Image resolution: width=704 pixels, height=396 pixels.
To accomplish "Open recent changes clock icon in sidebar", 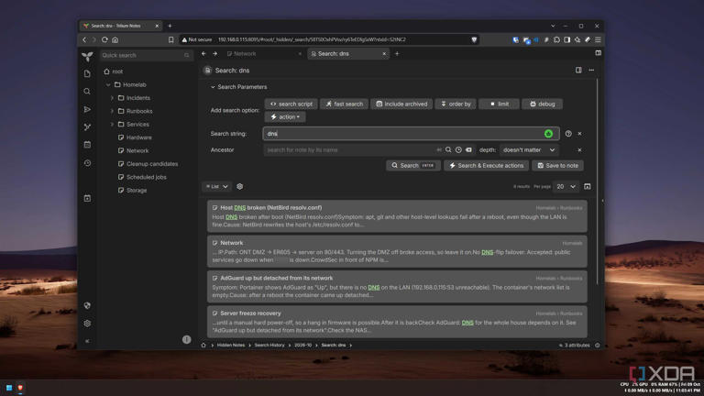I will click(x=87, y=163).
